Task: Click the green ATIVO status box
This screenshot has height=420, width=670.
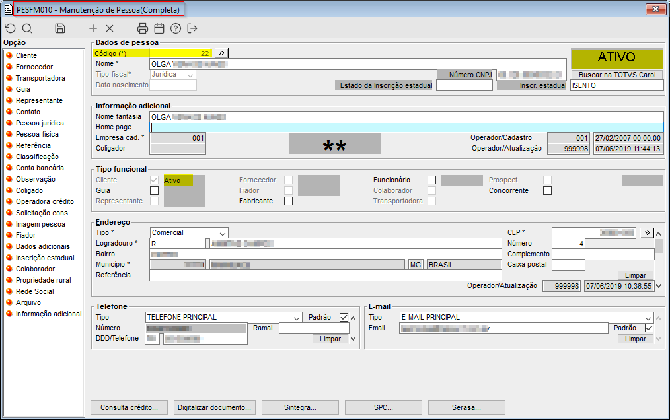Action: 616,57
